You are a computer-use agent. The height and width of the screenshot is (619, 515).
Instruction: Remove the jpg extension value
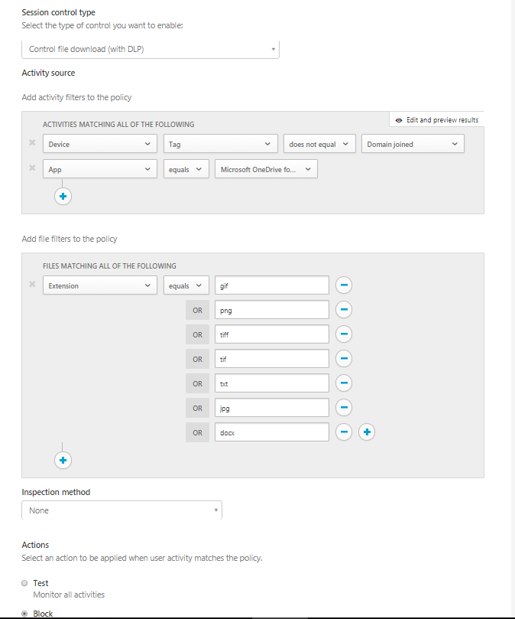(343, 407)
